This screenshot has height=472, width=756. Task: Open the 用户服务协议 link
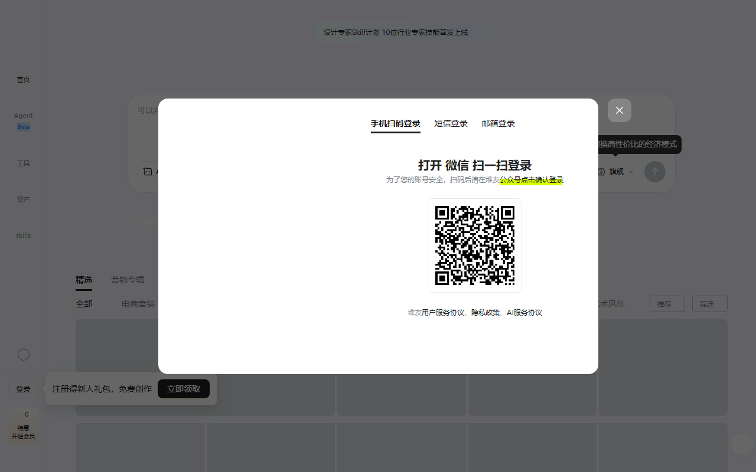click(x=443, y=313)
